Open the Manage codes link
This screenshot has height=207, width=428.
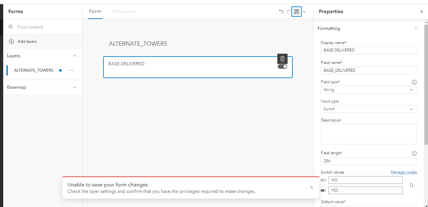tap(404, 172)
